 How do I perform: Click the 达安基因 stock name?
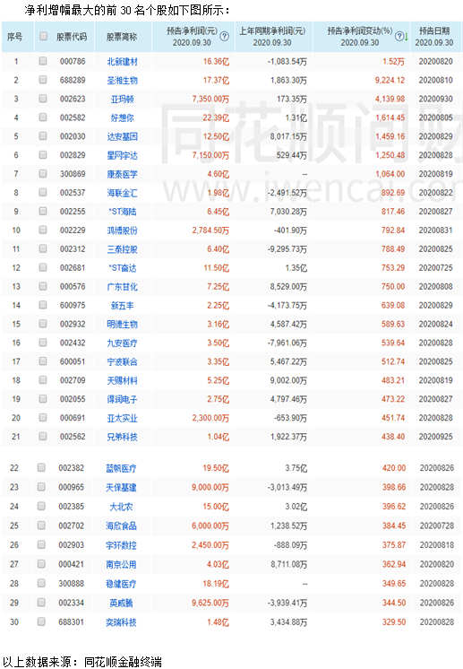[x=123, y=136]
